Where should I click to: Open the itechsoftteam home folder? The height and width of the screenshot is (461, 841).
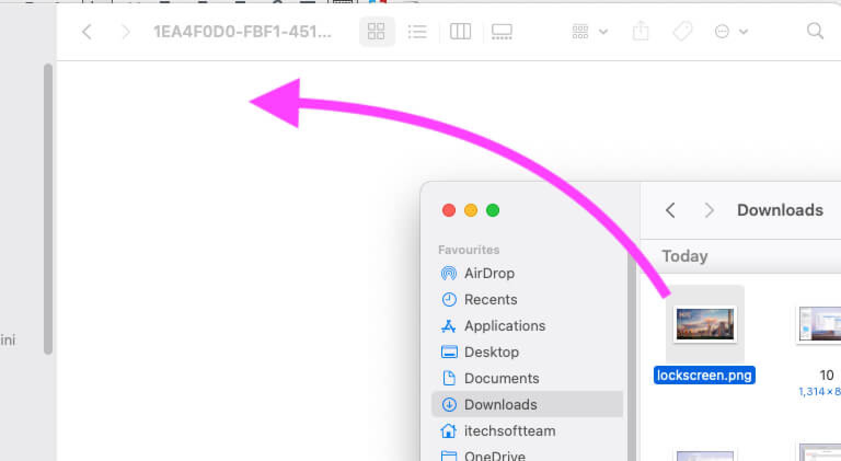(508, 431)
